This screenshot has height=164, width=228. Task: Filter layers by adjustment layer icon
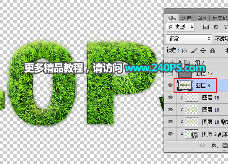pyautogui.click(x=216, y=27)
